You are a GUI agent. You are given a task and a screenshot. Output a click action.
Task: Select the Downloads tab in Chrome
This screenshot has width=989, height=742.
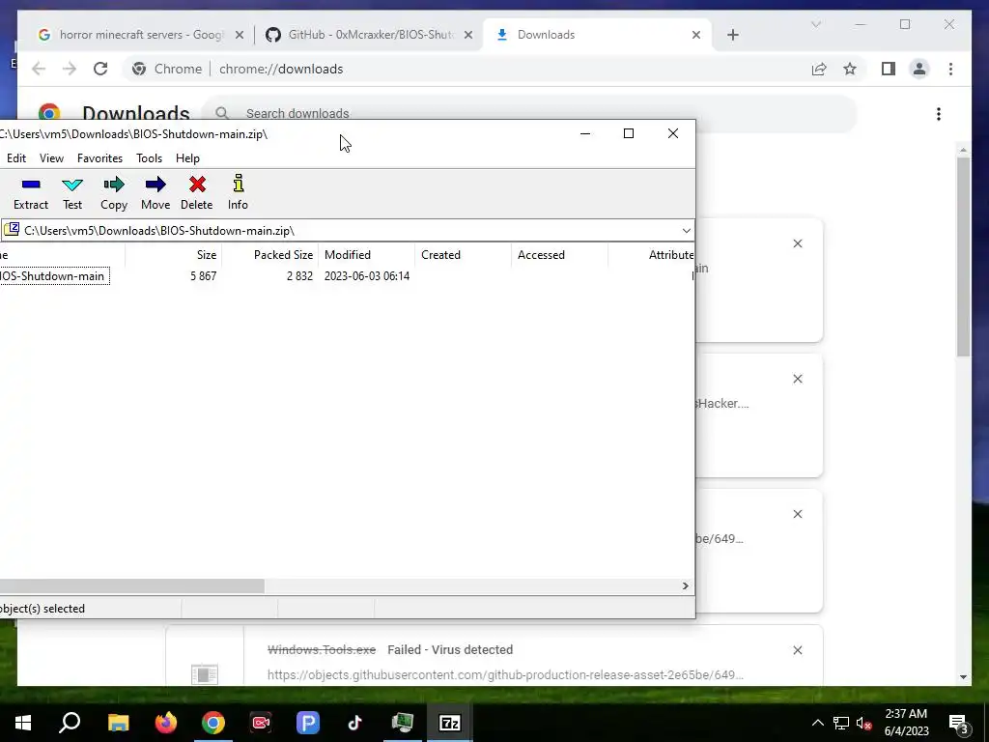(x=595, y=35)
